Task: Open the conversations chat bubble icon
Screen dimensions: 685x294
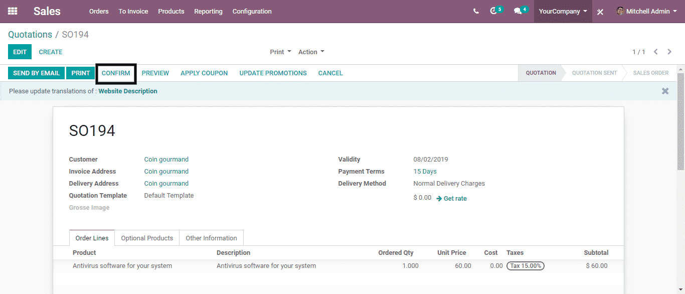Action: tap(518, 11)
